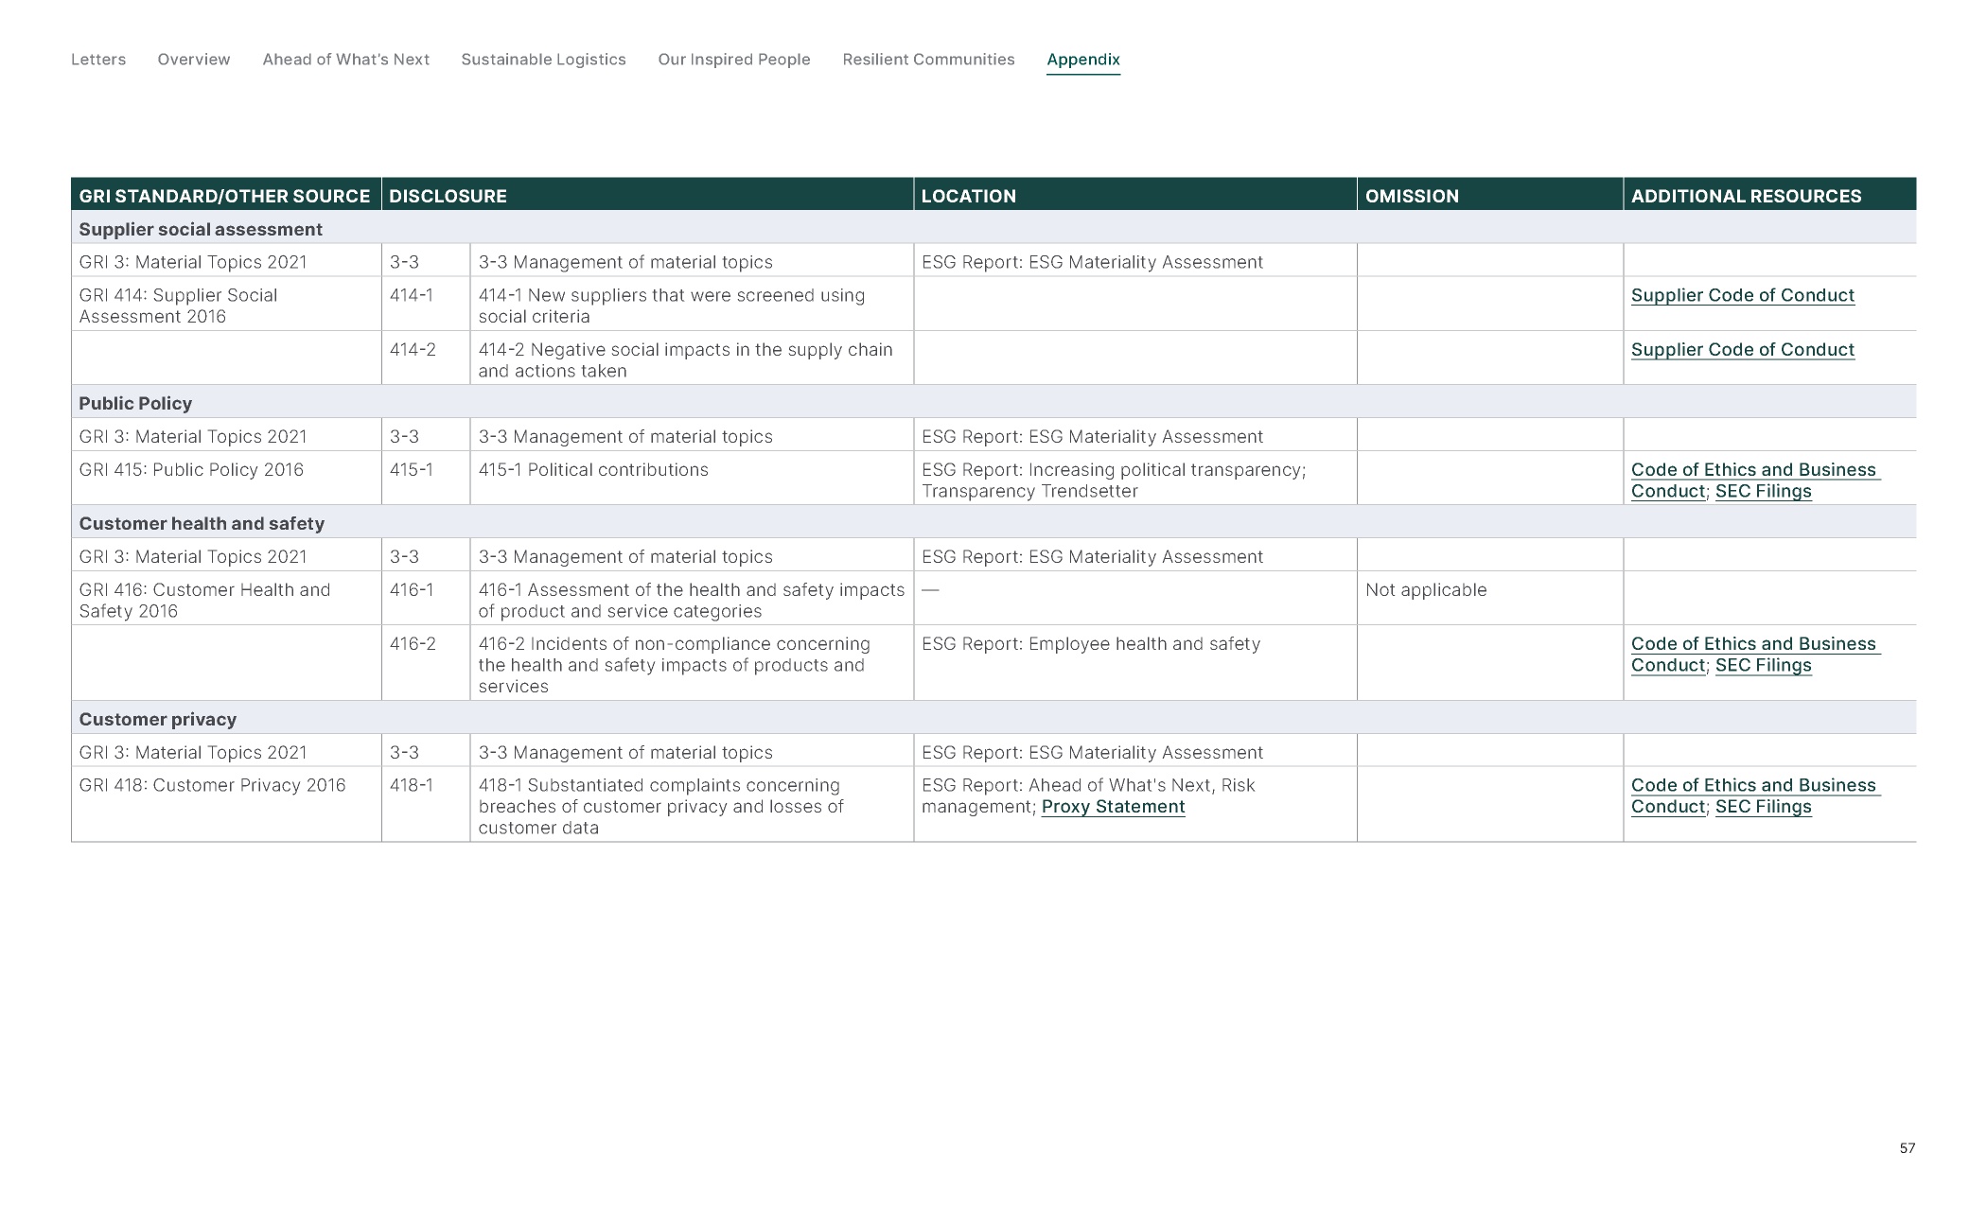Click GRI 416: Customer Health and Safety 2016 cell

pos(226,600)
